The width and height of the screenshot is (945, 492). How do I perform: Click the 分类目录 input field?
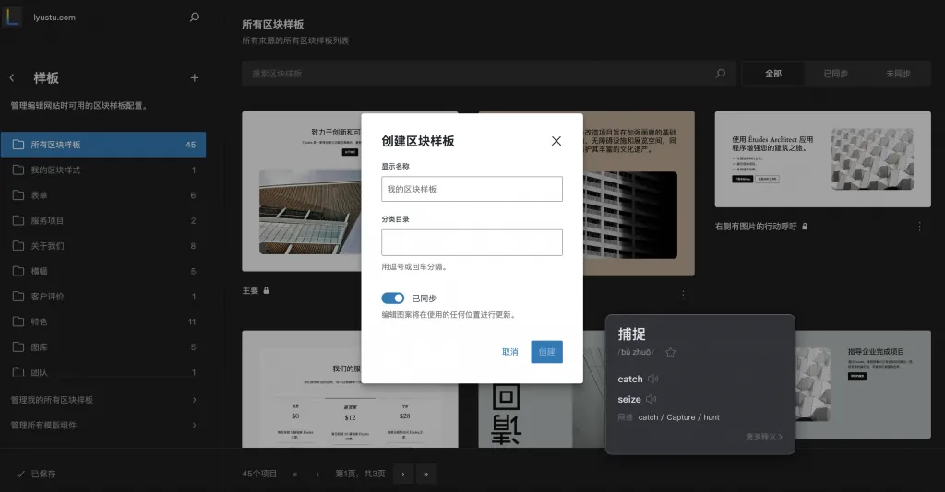(x=472, y=242)
